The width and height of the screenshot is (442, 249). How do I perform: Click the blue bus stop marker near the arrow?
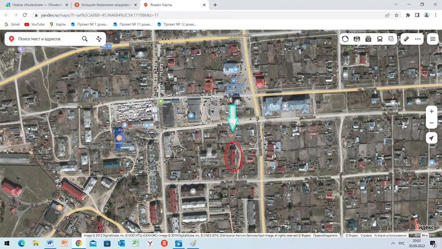pyautogui.click(x=233, y=81)
